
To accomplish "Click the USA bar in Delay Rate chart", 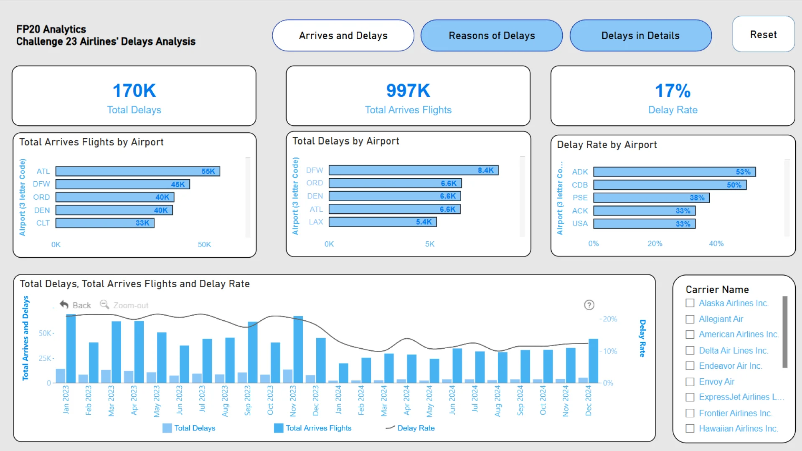I will [645, 224].
